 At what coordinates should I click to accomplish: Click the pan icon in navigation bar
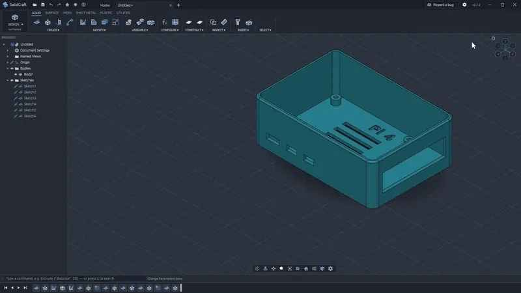pos(274,268)
